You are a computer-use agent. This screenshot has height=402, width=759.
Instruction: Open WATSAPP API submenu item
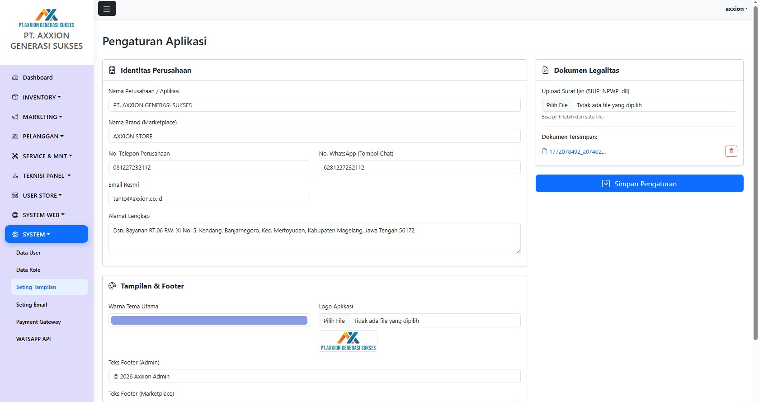pyautogui.click(x=49, y=339)
